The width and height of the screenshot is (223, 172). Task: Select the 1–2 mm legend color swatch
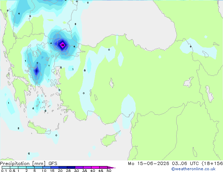pos(22,167)
